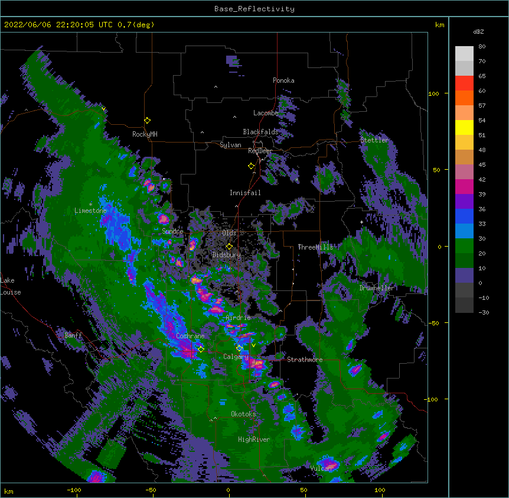Click the Base_Reflectivity title
Screen dimensions: 509x498
tap(255, 9)
